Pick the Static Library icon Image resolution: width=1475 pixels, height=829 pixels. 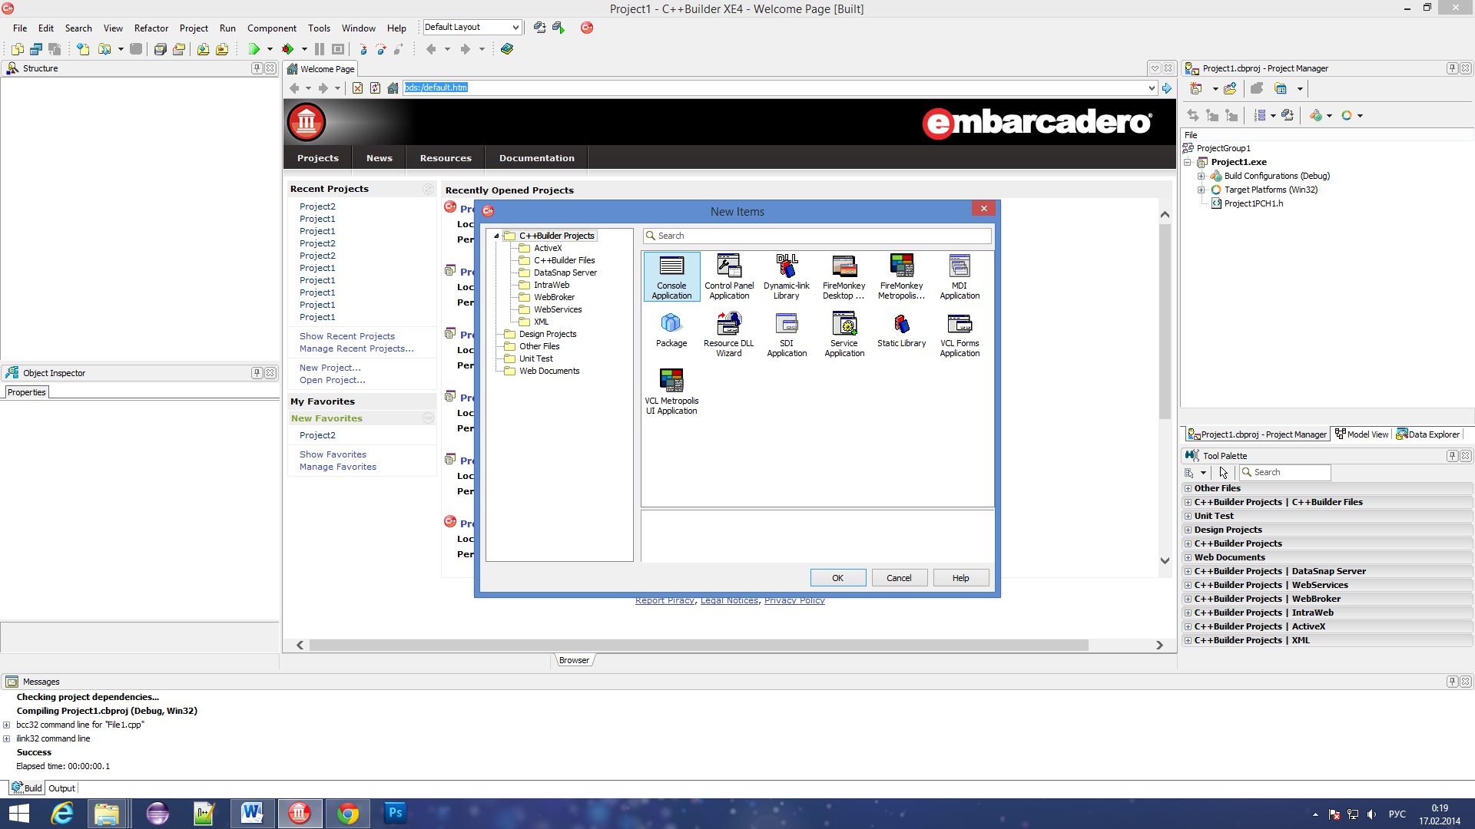click(x=901, y=330)
